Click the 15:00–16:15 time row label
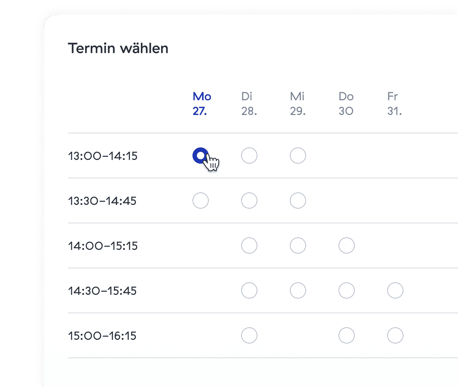The image size is (458, 387). pyautogui.click(x=102, y=336)
